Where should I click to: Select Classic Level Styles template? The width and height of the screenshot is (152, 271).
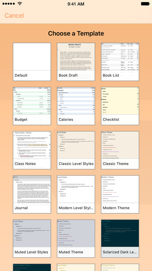pyautogui.click(x=76, y=150)
